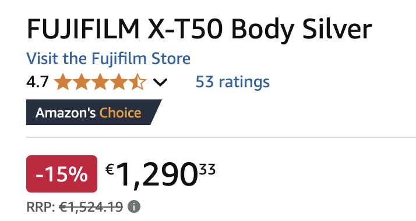Click the euro symbol before 1,290
The height and width of the screenshot is (221, 416).
click(x=110, y=169)
